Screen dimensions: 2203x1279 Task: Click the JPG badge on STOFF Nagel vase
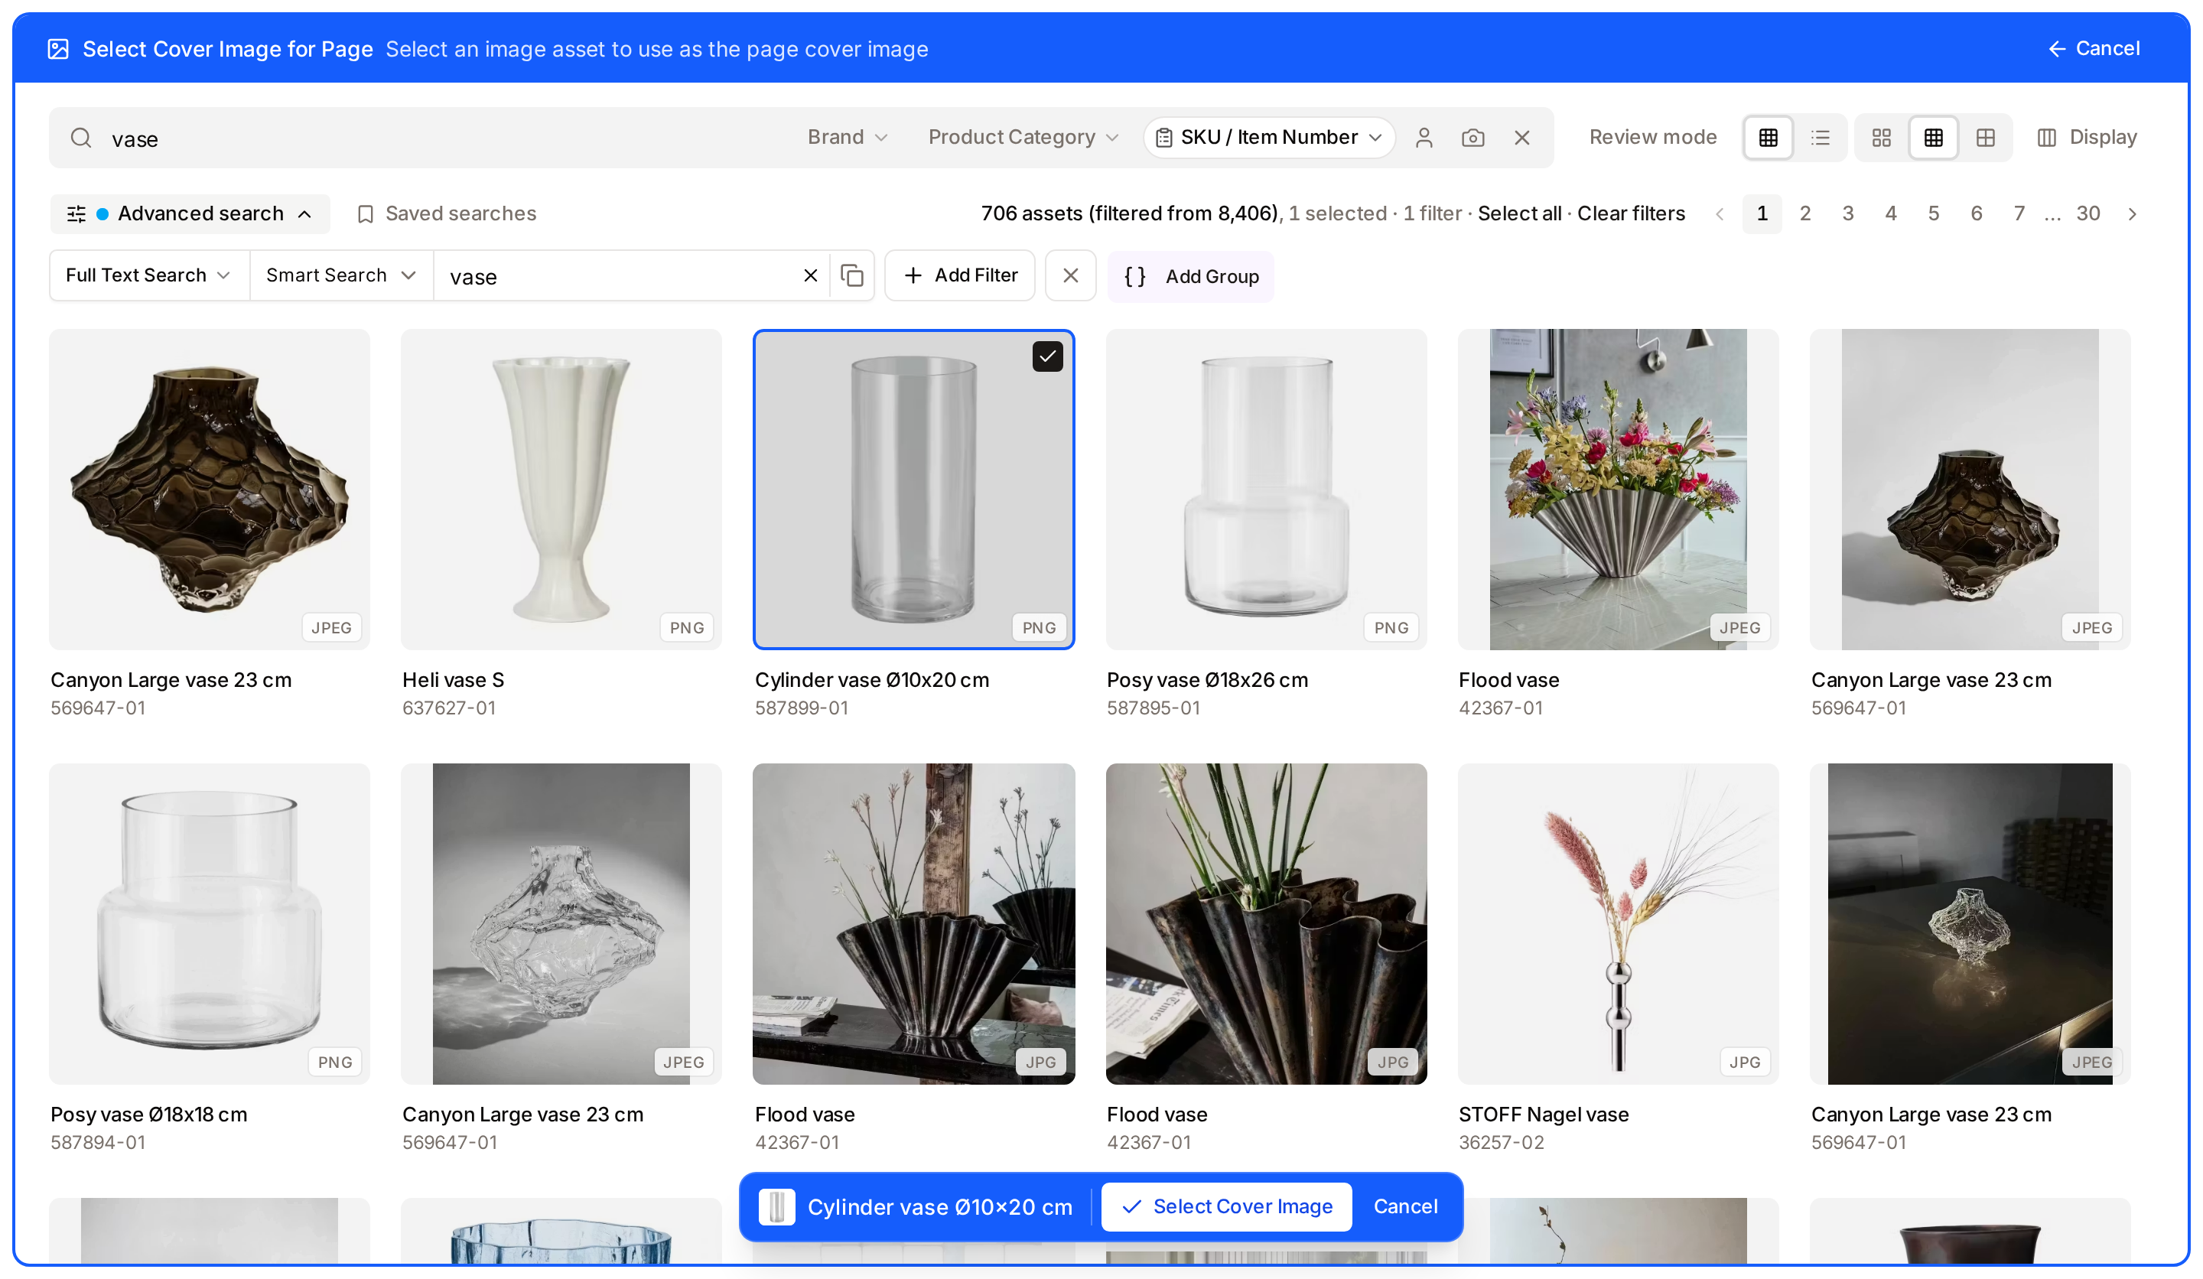tap(1744, 1063)
